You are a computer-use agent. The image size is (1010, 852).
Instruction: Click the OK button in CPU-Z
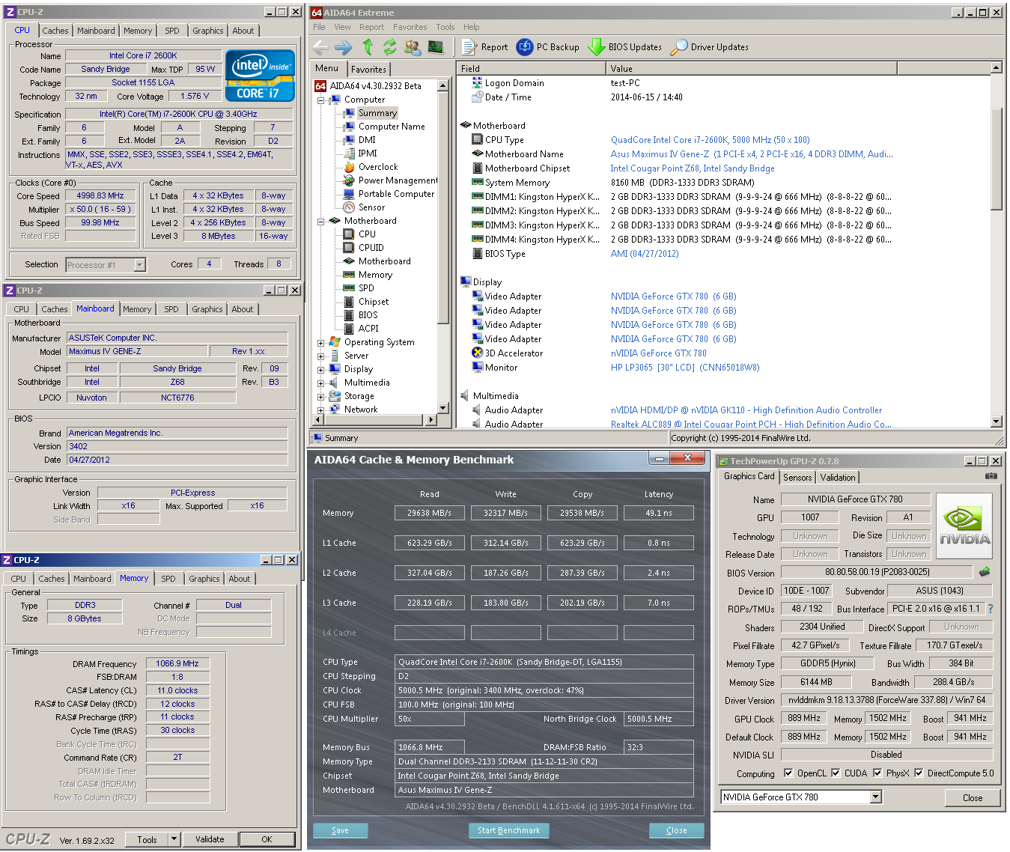[x=267, y=839]
